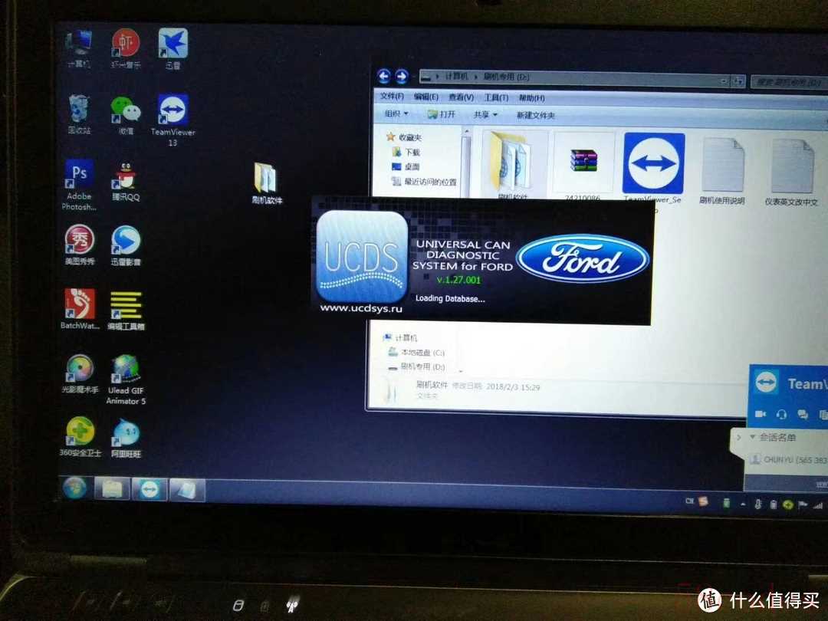Start video in the TeamViewer panel
The height and width of the screenshot is (621, 828).
click(x=761, y=413)
